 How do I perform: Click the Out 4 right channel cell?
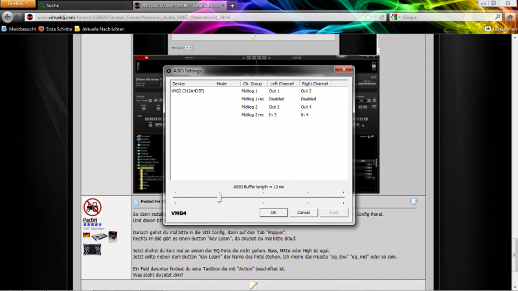(x=306, y=107)
